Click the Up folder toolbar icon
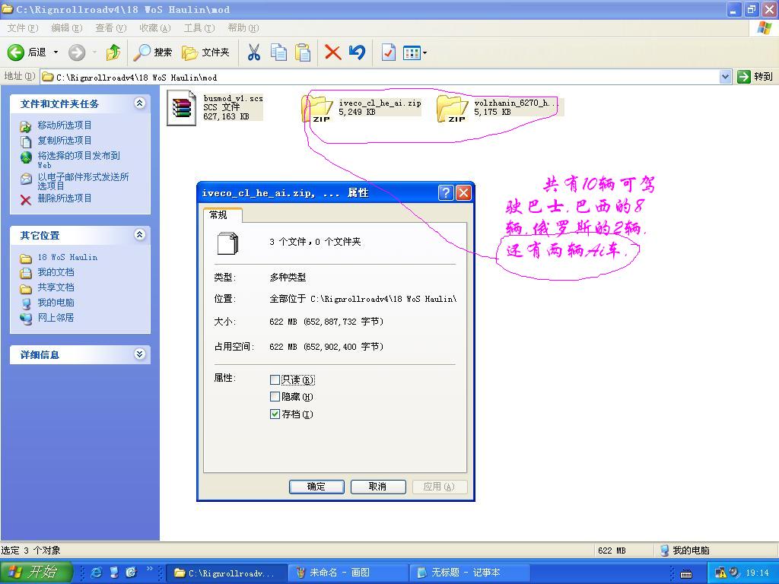This screenshot has width=779, height=584. tap(113, 52)
